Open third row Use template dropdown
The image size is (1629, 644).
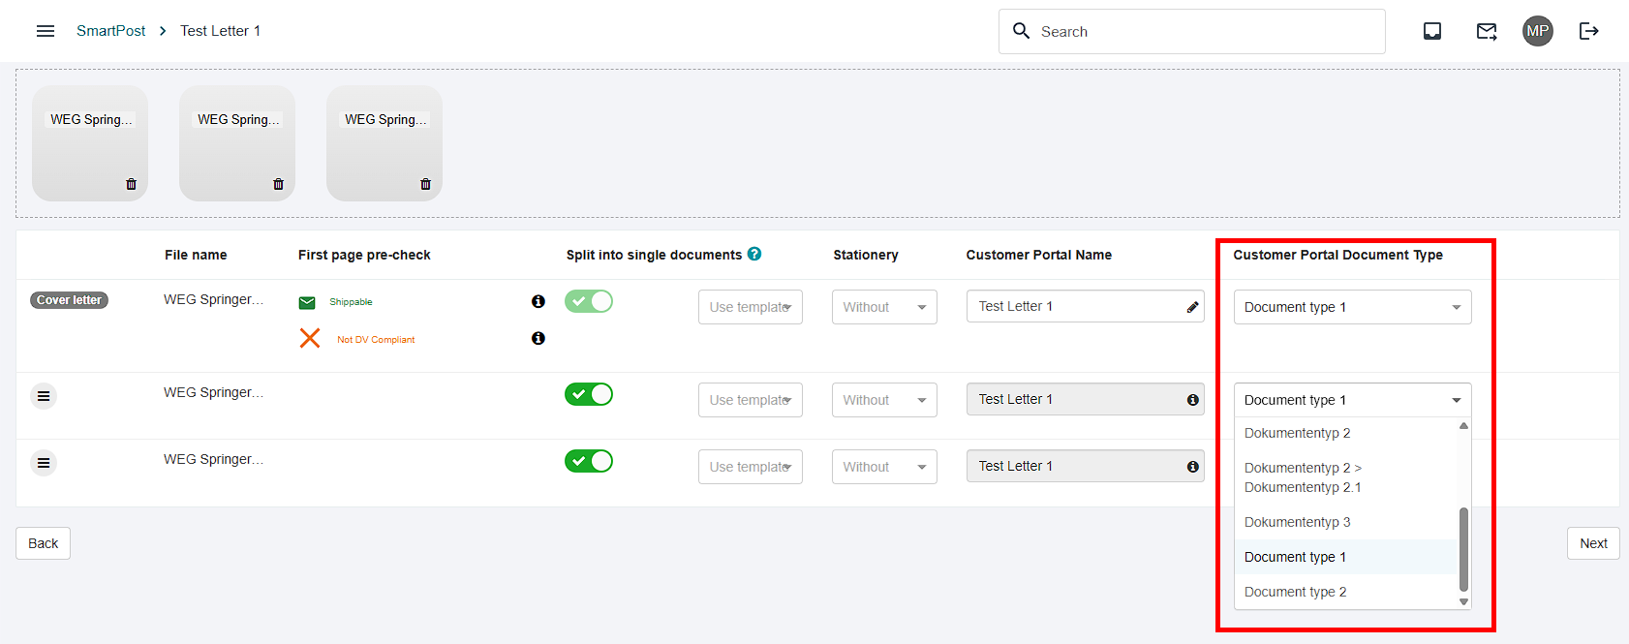(x=751, y=467)
